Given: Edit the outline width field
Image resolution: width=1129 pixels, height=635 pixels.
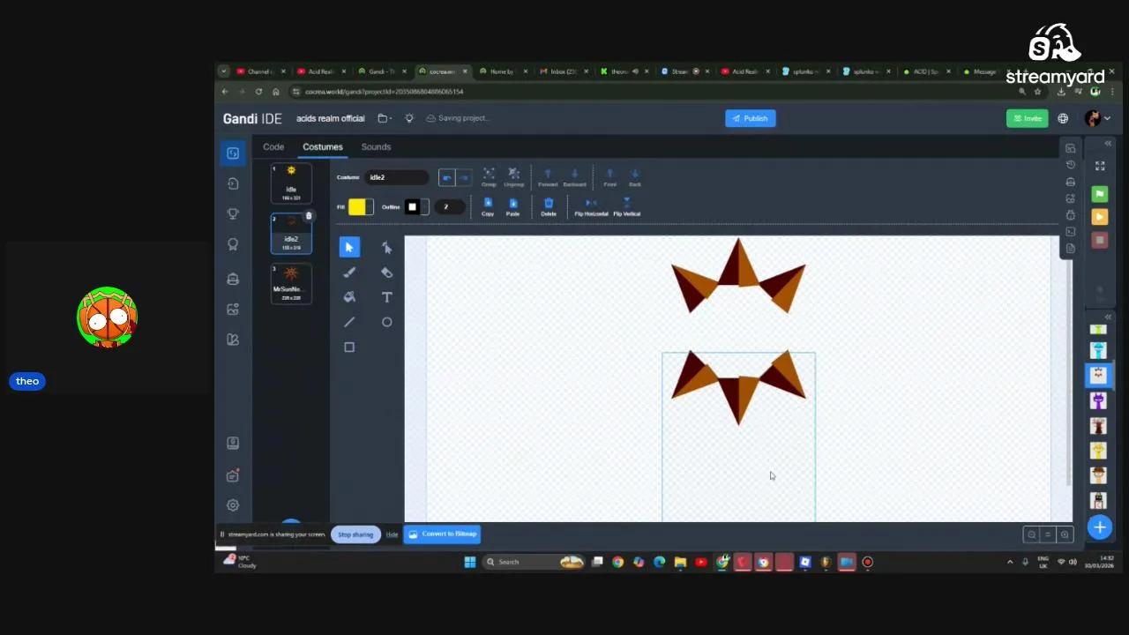Looking at the screenshot, I should click(x=452, y=207).
